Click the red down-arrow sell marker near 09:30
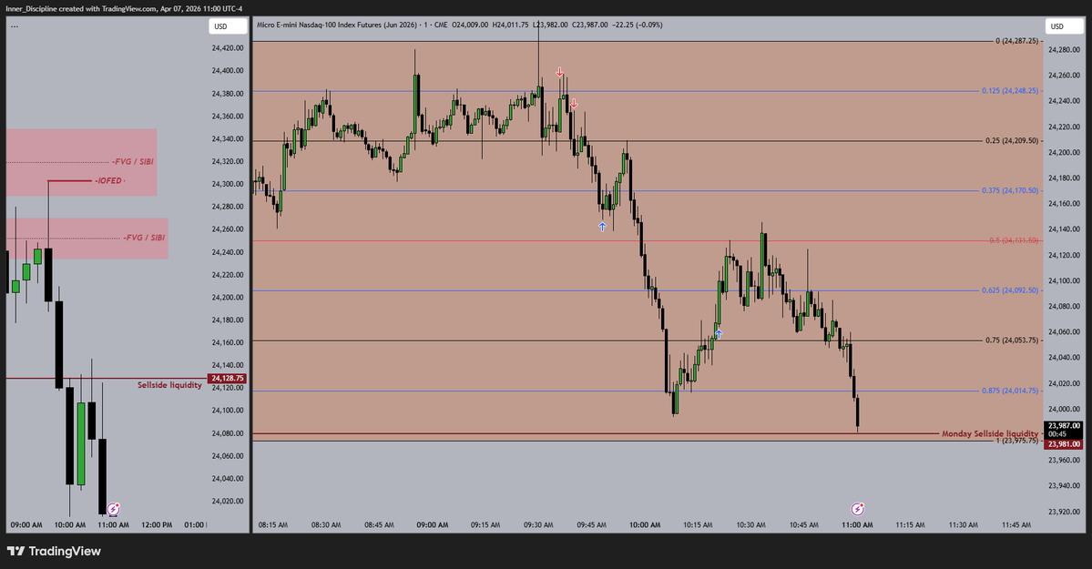The width and height of the screenshot is (1092, 569). coord(559,71)
